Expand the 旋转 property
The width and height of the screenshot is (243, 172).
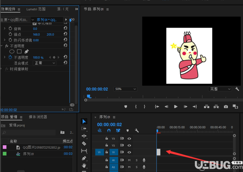point(5,28)
